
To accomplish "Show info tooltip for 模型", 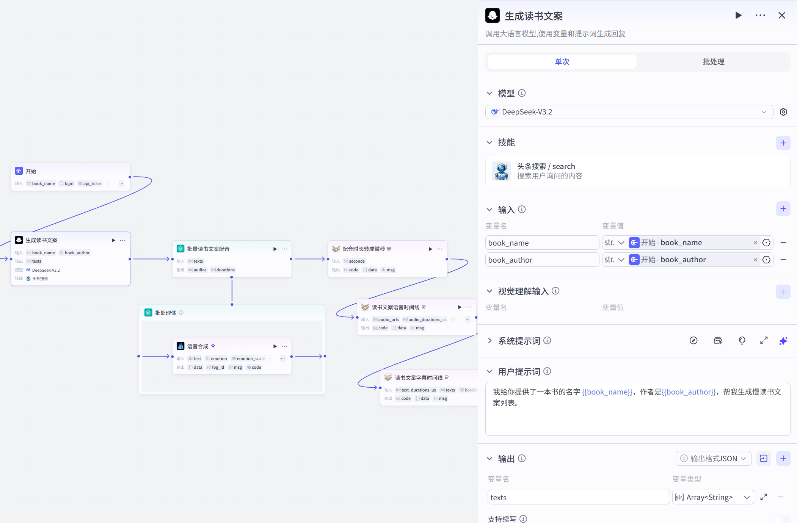I will pyautogui.click(x=522, y=93).
